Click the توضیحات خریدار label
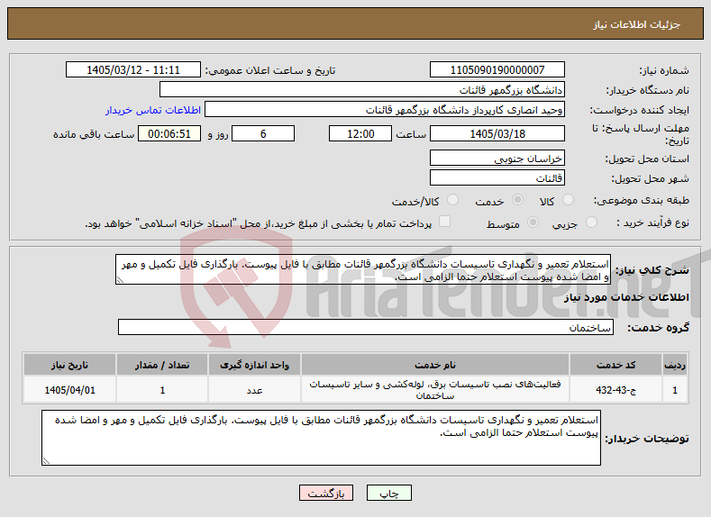Screen dimensions: 711x517 tap(647, 439)
